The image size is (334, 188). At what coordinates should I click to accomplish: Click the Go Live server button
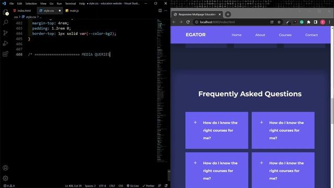[x=133, y=186]
